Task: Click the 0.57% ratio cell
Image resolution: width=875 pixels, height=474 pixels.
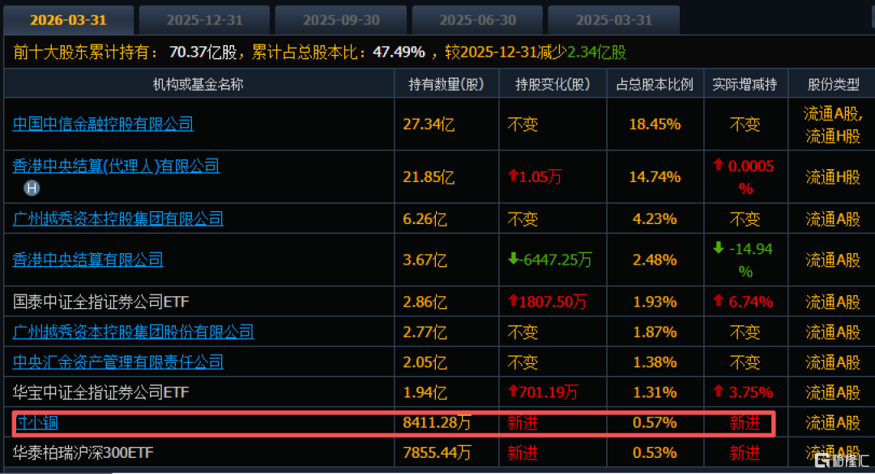Action: (655, 422)
